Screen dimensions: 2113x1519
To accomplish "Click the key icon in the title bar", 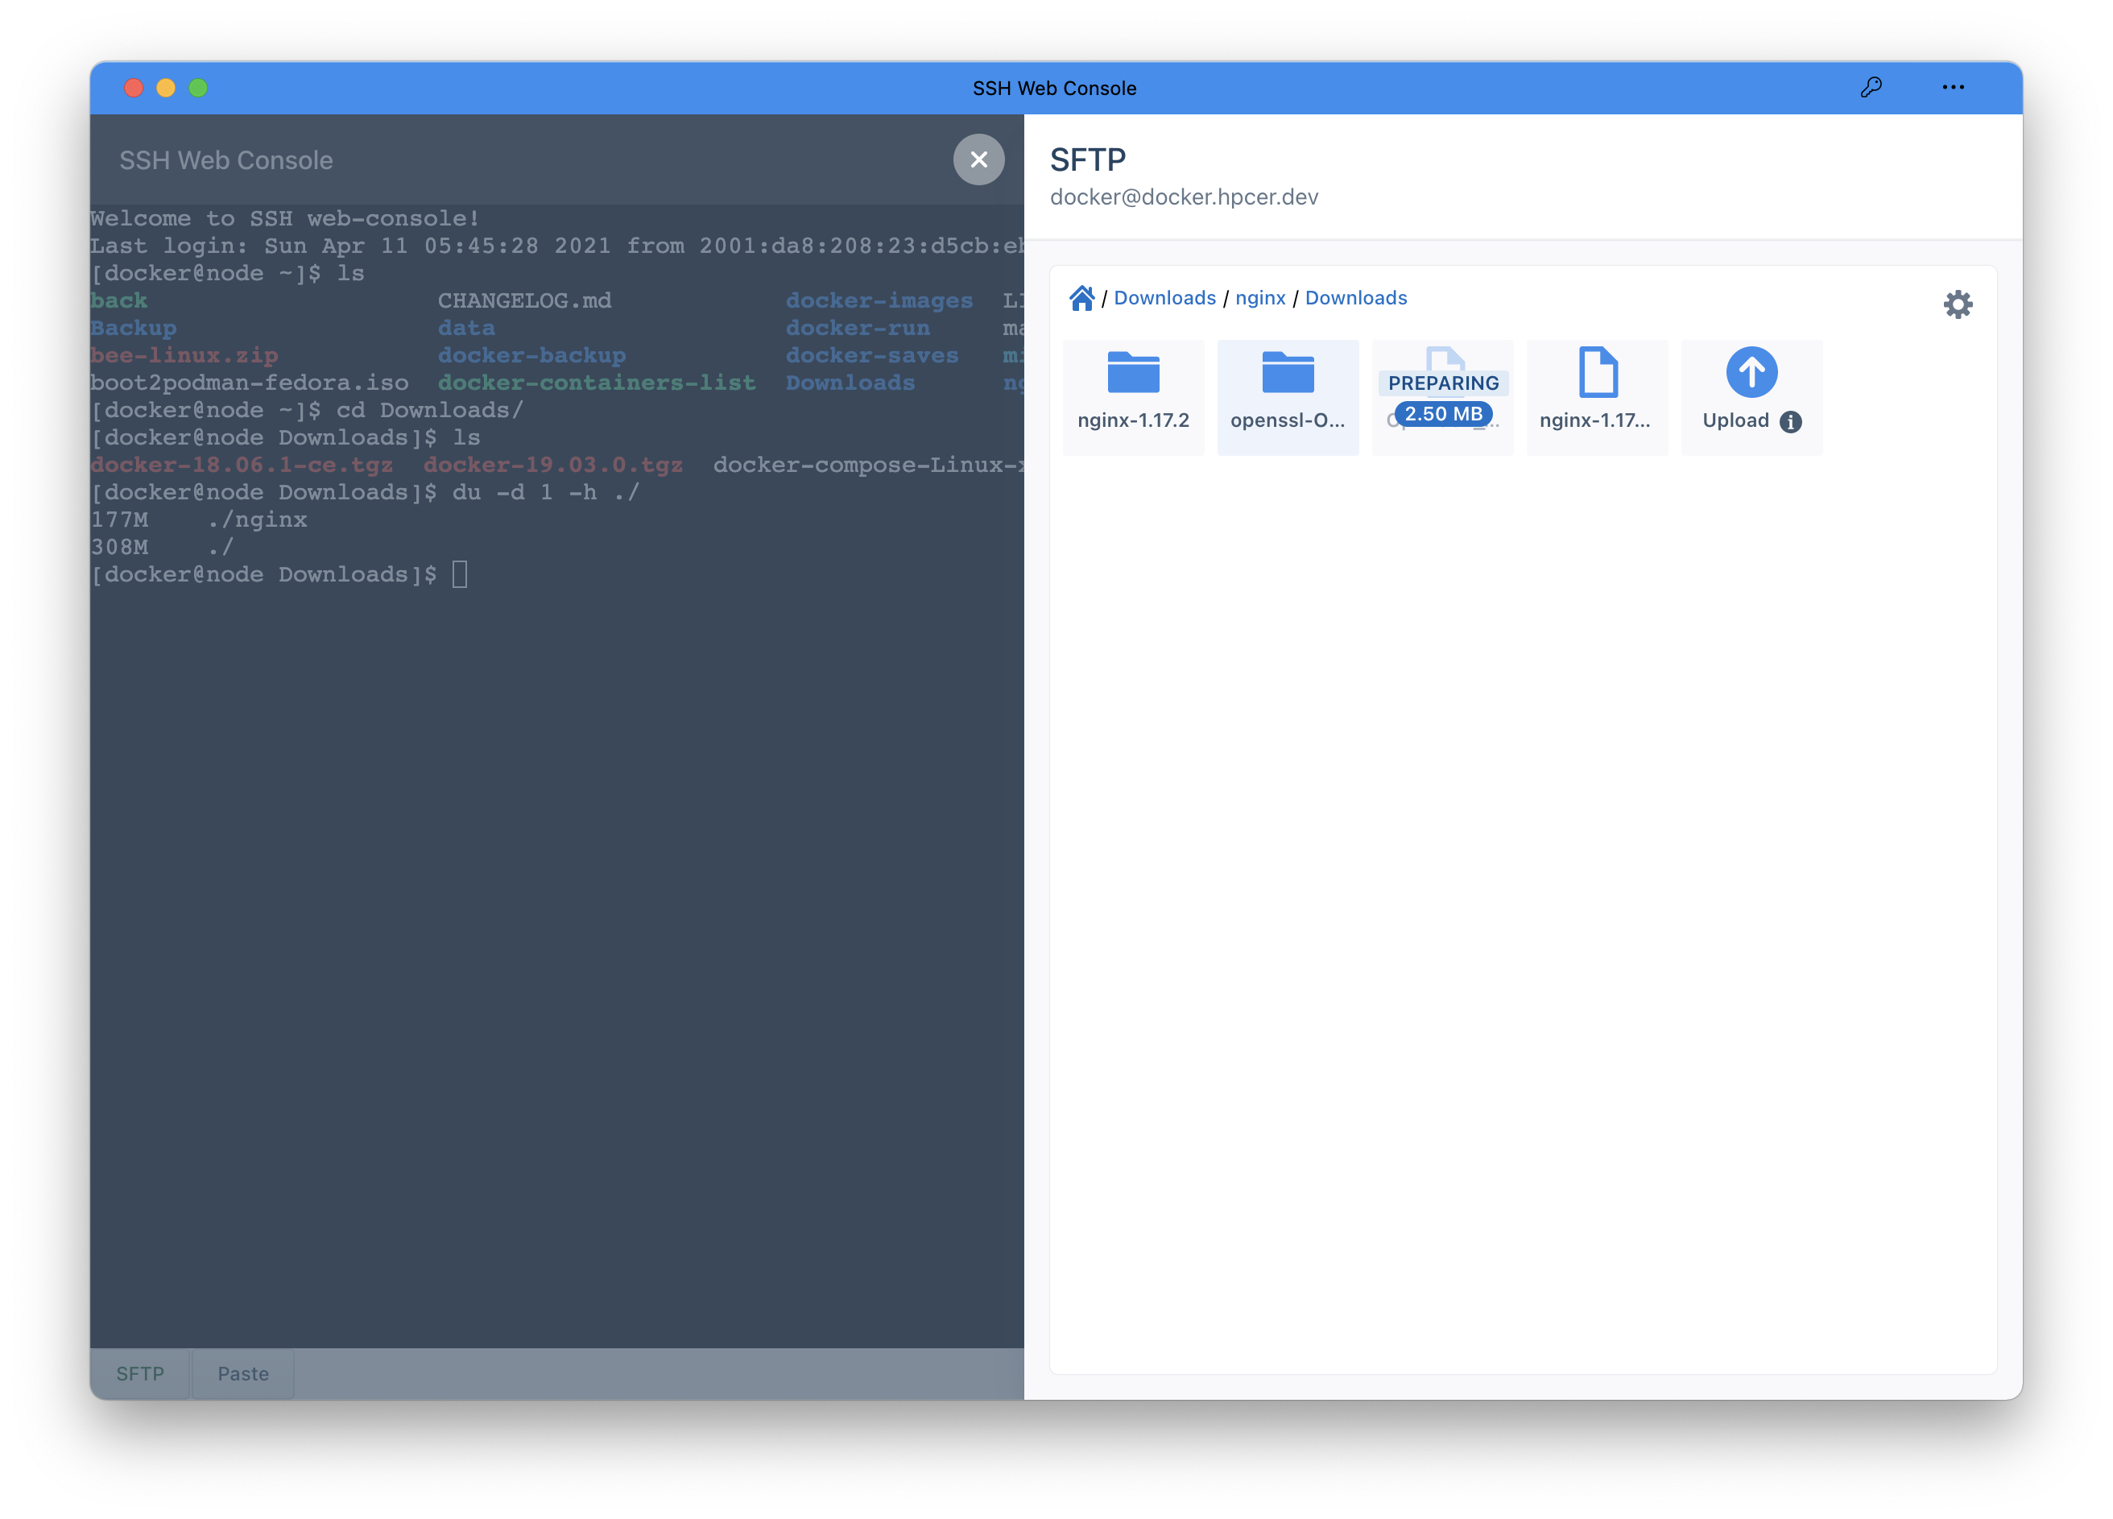I will (x=1871, y=88).
